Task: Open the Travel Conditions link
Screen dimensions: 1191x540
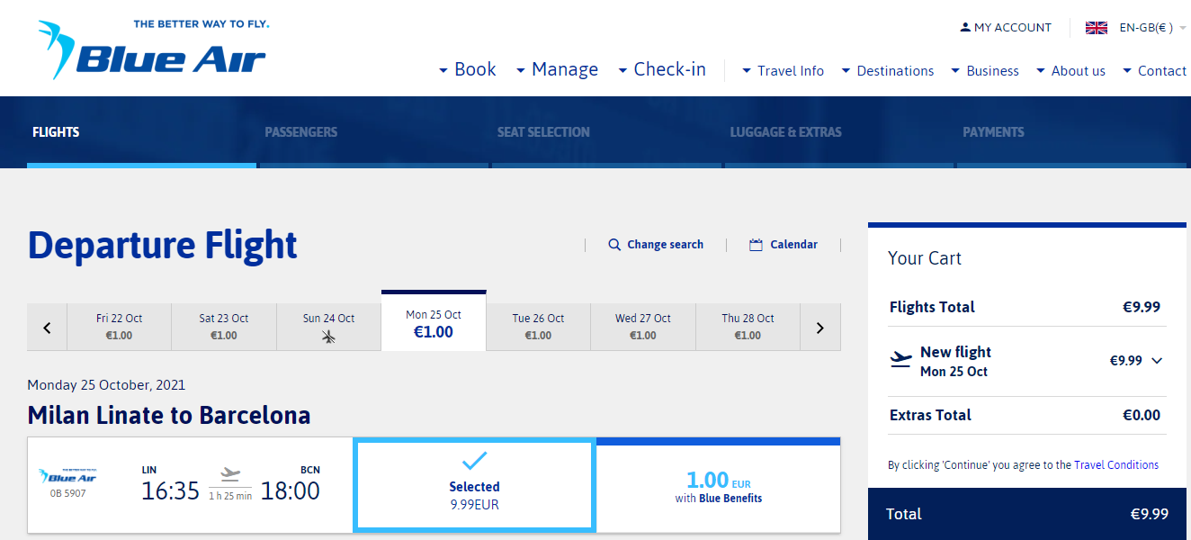Action: click(x=1116, y=465)
